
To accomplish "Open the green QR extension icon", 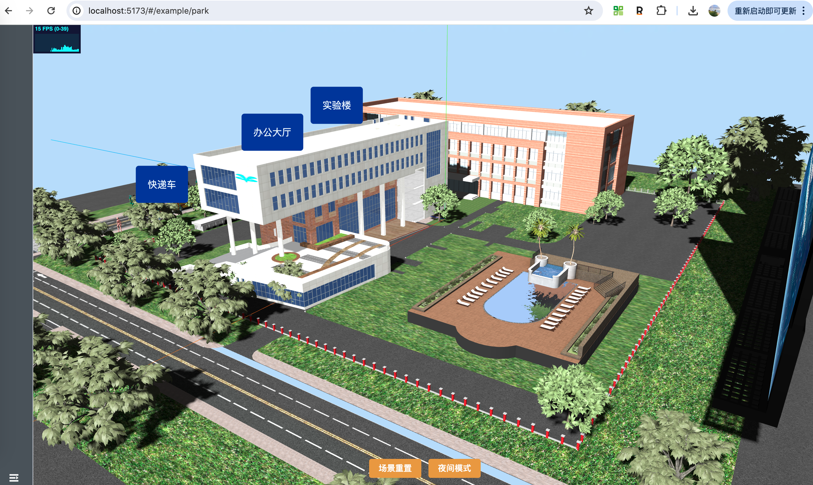I will (618, 11).
